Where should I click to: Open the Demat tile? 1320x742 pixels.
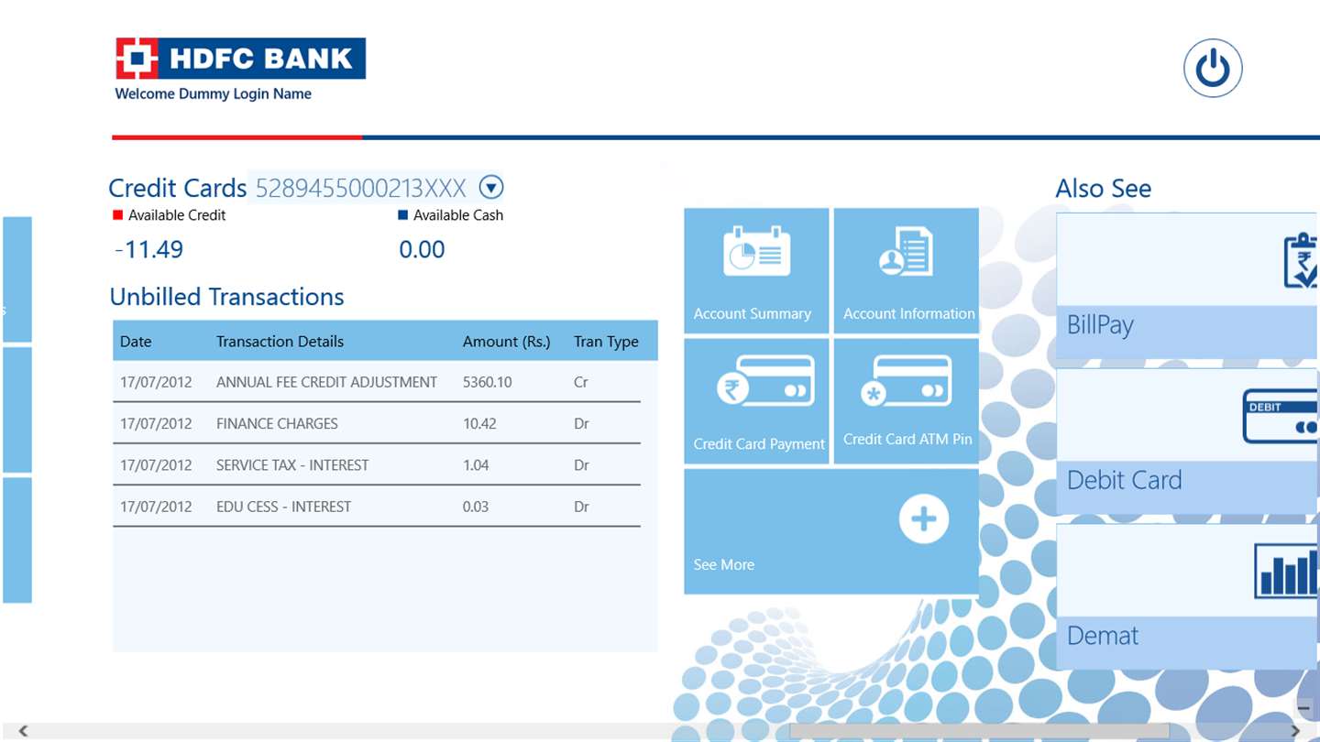(x=1188, y=596)
